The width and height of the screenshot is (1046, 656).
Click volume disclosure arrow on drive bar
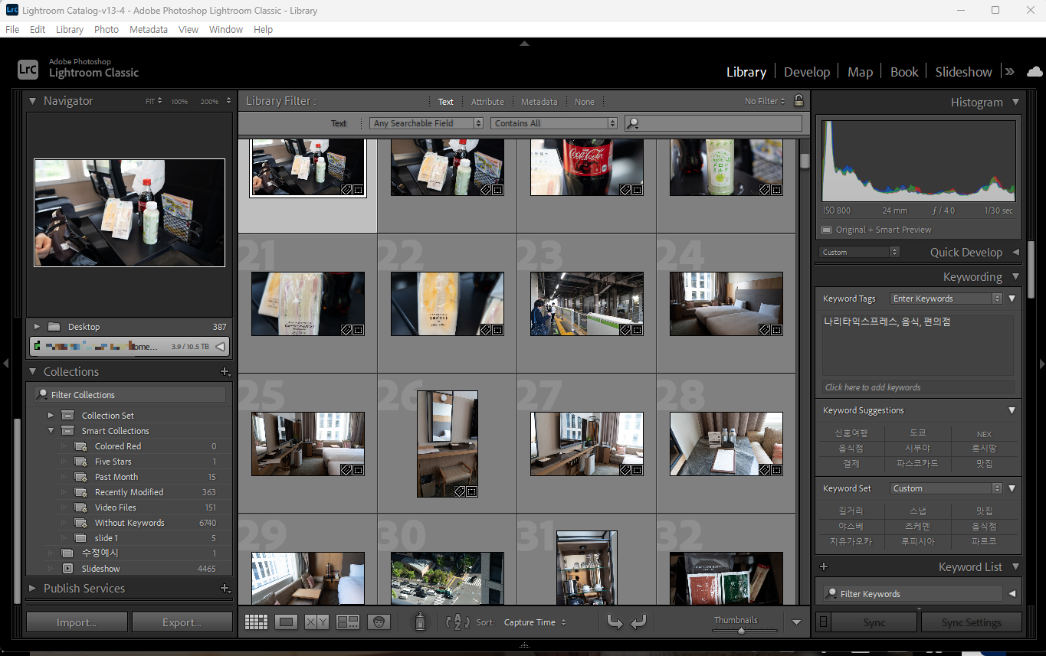click(x=221, y=347)
